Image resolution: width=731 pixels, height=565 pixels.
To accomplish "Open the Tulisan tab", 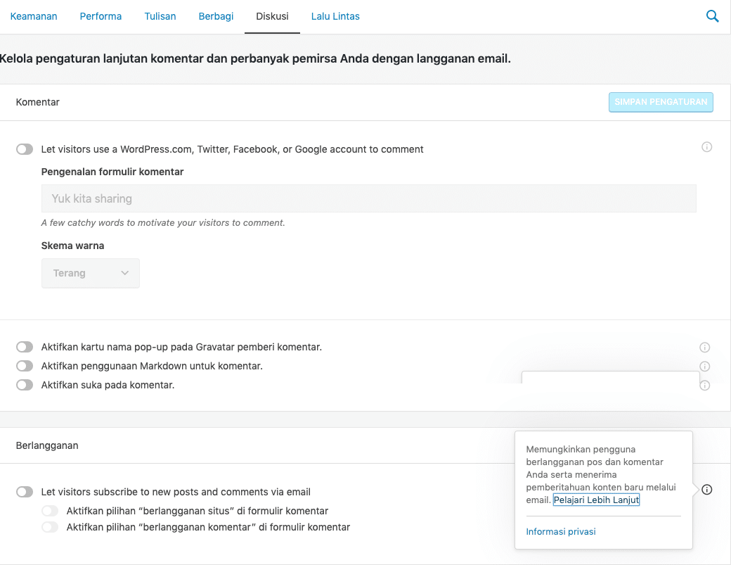I will tap(160, 16).
